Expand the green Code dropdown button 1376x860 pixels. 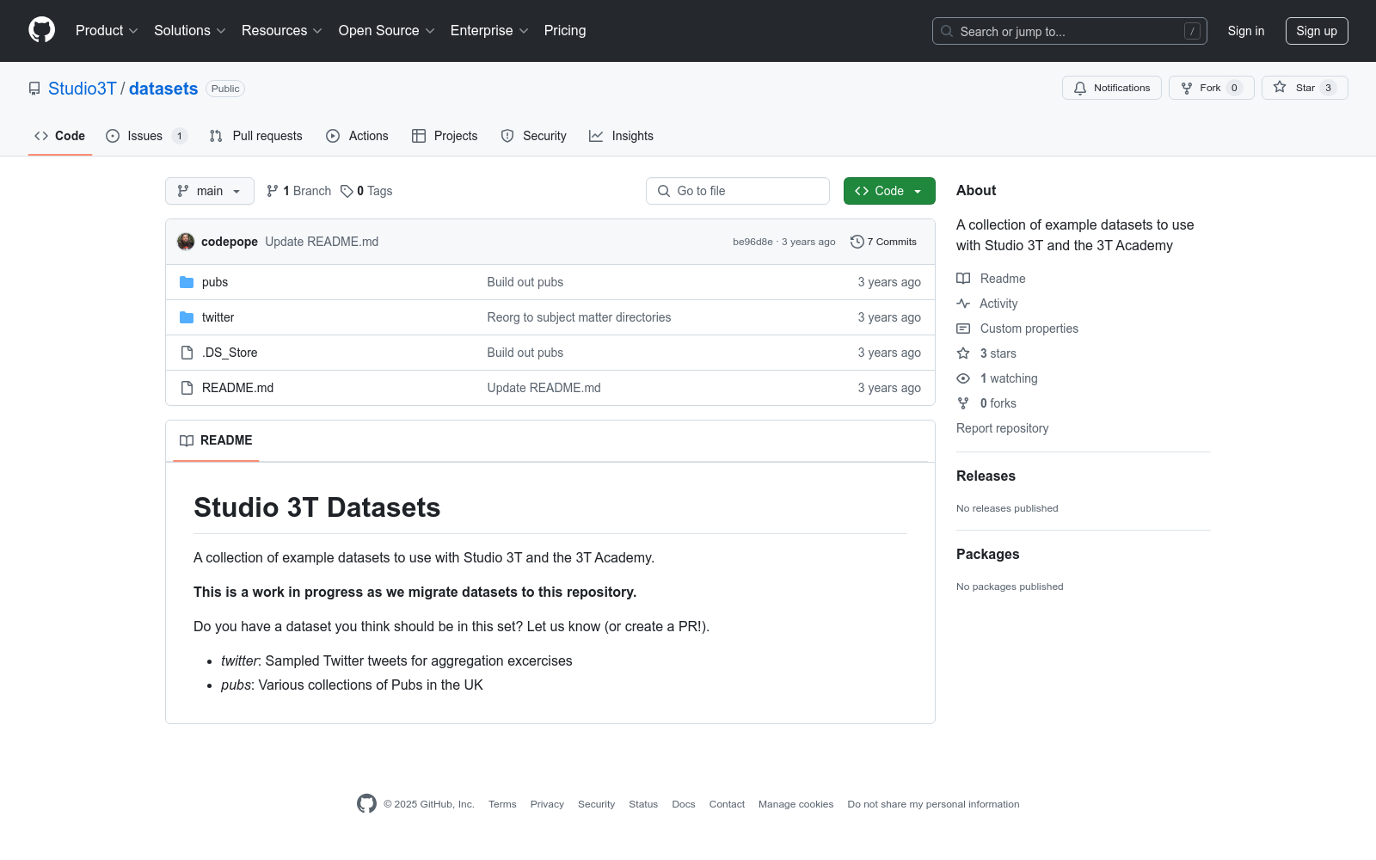(x=889, y=191)
